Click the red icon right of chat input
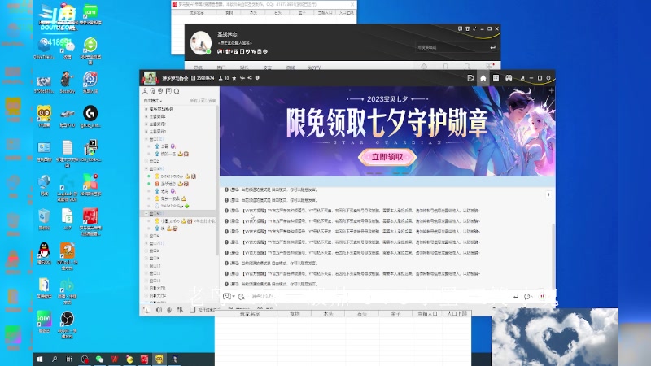 tap(542, 297)
